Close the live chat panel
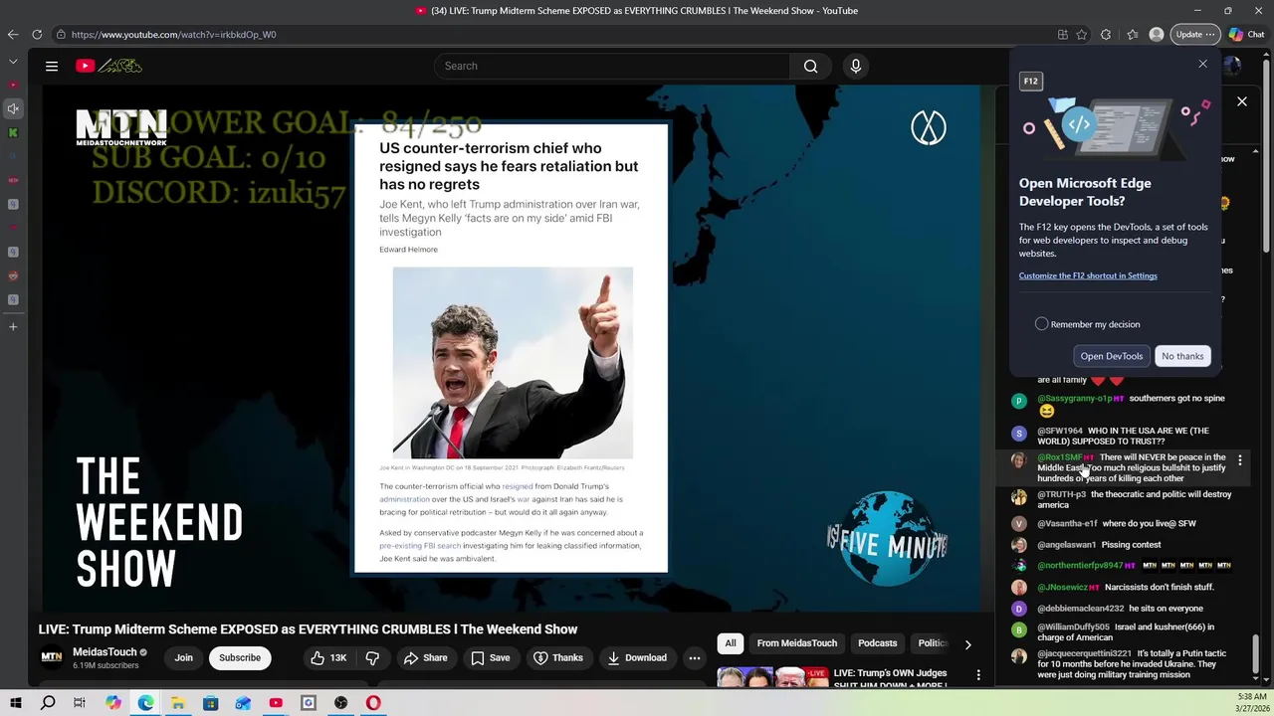The height and width of the screenshot is (716, 1274). [1241, 101]
